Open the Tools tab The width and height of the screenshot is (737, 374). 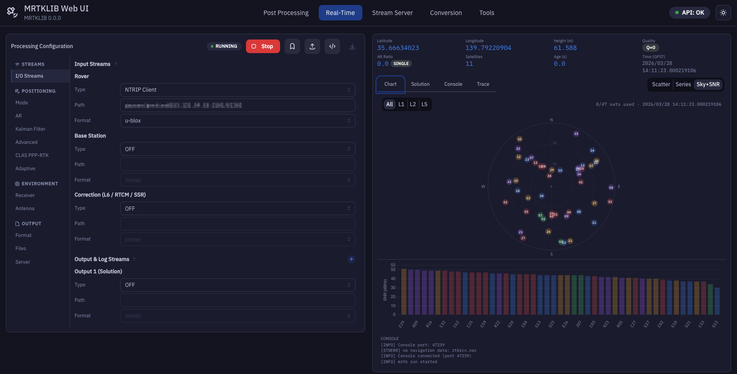pyautogui.click(x=486, y=13)
